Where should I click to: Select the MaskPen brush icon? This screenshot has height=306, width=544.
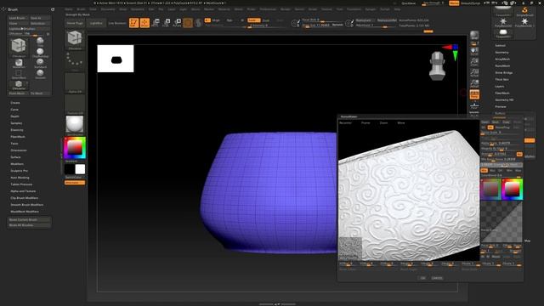(x=19, y=63)
